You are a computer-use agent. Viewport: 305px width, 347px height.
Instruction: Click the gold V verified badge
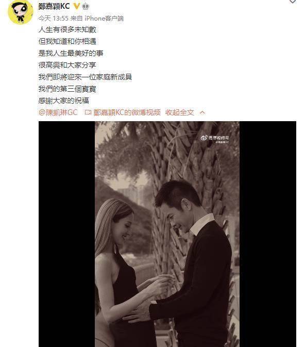pos(77,6)
